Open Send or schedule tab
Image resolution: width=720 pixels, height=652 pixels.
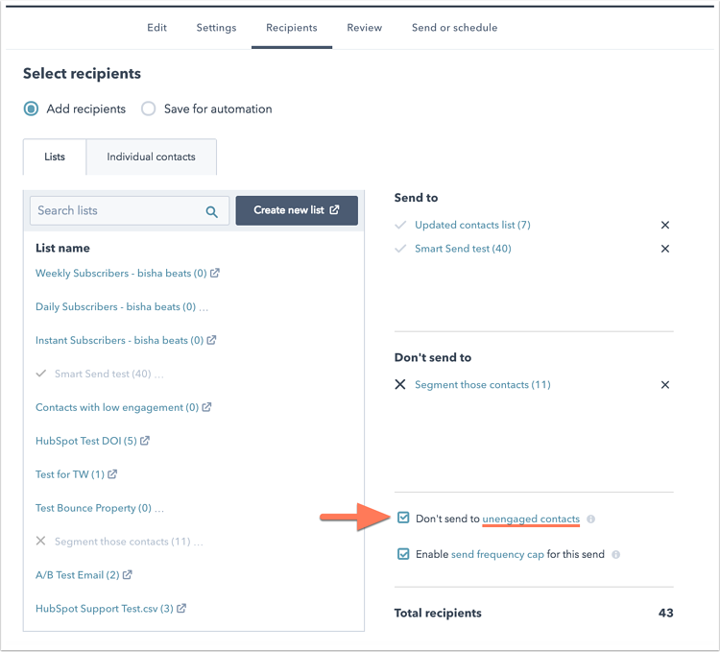[x=454, y=28]
